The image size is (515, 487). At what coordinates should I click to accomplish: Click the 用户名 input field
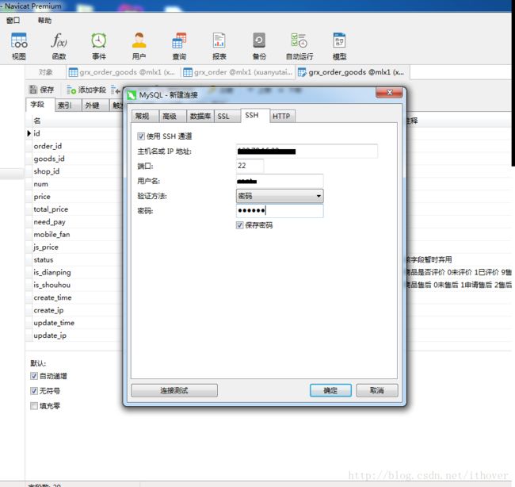pyautogui.click(x=280, y=181)
